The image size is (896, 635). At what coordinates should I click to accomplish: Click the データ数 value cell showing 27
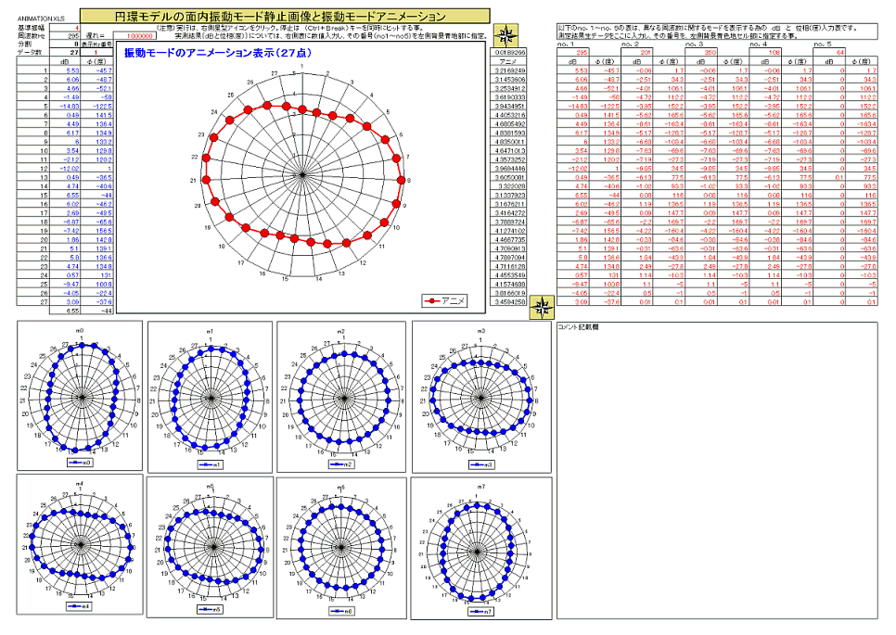[69, 53]
